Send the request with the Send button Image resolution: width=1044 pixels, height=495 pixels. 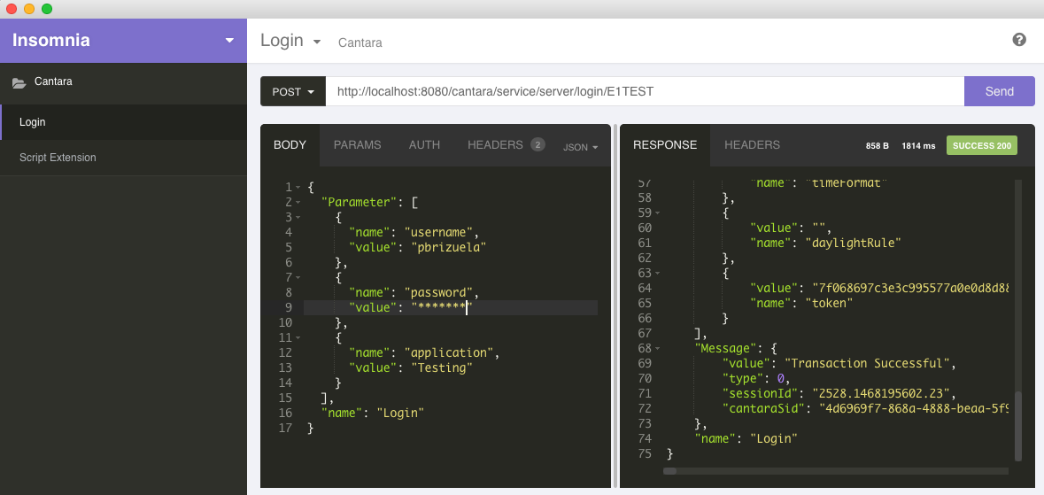coord(999,91)
